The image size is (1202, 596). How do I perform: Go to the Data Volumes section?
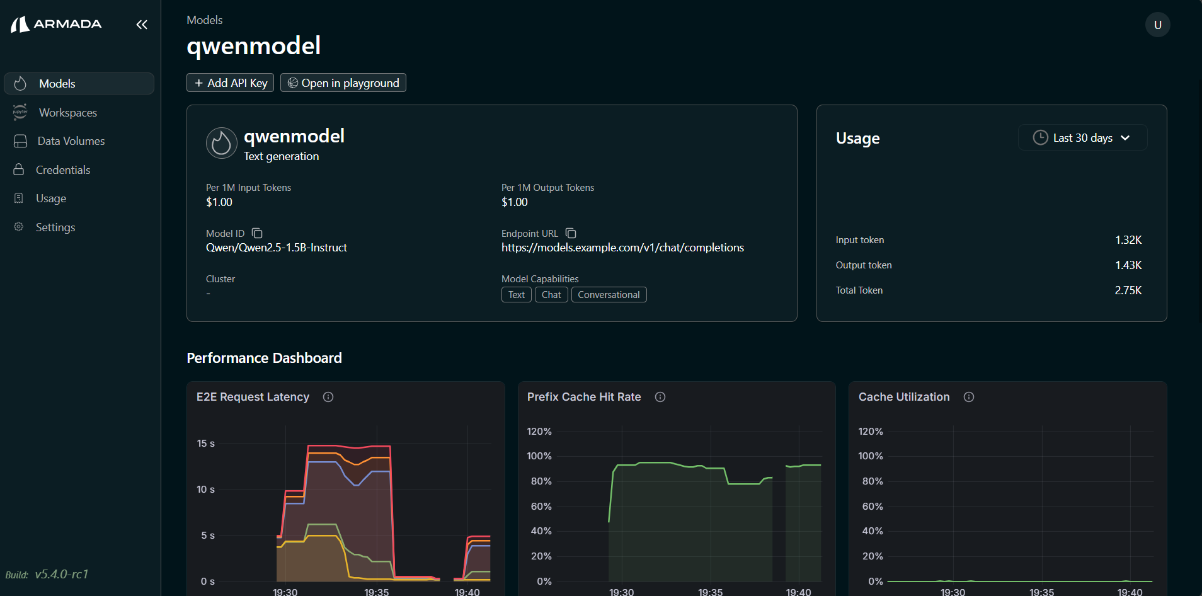[x=79, y=141]
